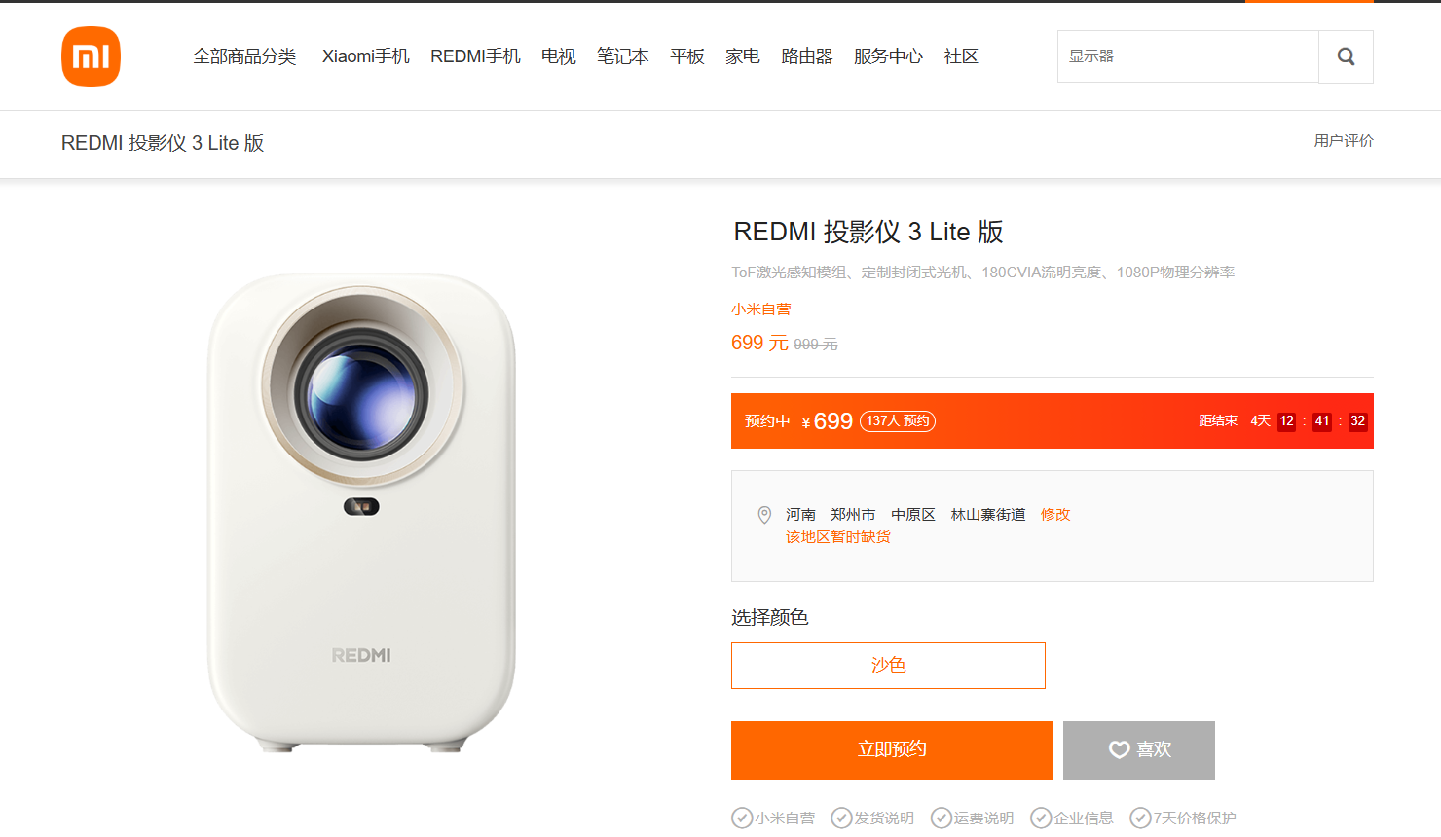Click the checkmark icon beside 发货说明
Viewport: 1441px width, 837px height.
[841, 818]
